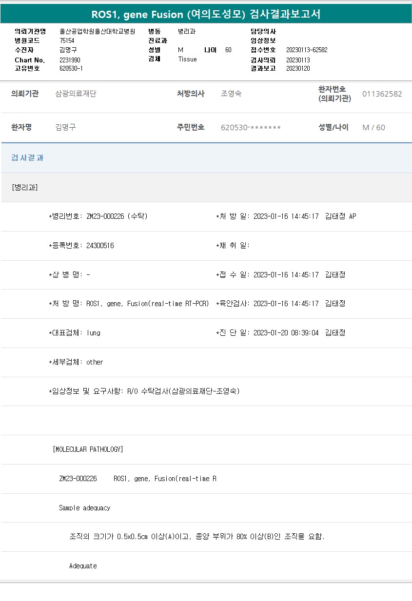Click the 처방의사 name 조영숙

(231, 94)
